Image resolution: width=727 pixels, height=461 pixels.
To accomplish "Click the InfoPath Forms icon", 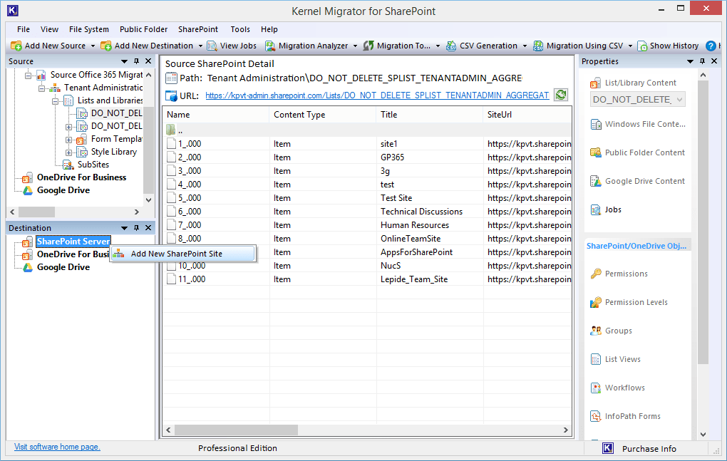I will point(595,417).
